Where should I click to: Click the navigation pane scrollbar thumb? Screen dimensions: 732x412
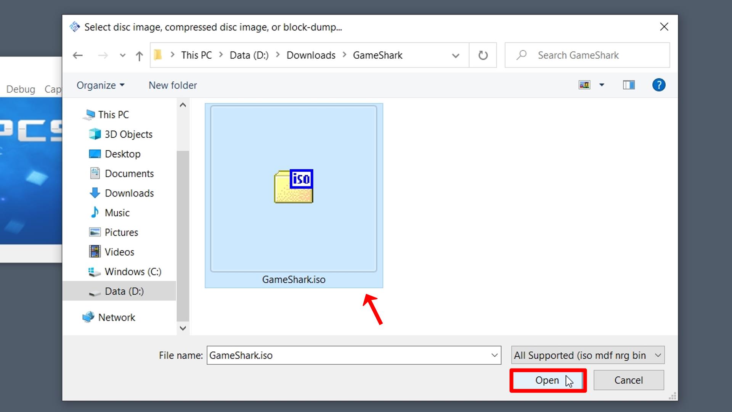click(183, 236)
